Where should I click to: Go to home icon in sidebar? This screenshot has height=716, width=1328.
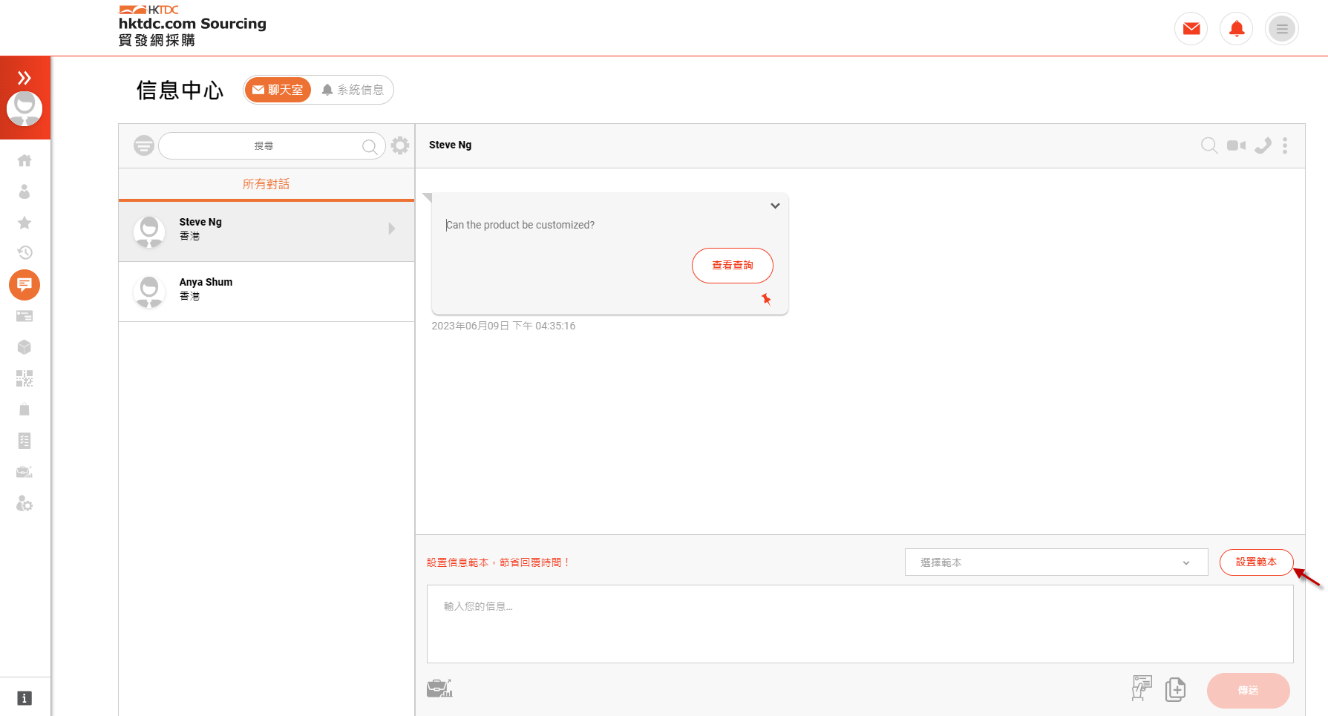[24, 160]
